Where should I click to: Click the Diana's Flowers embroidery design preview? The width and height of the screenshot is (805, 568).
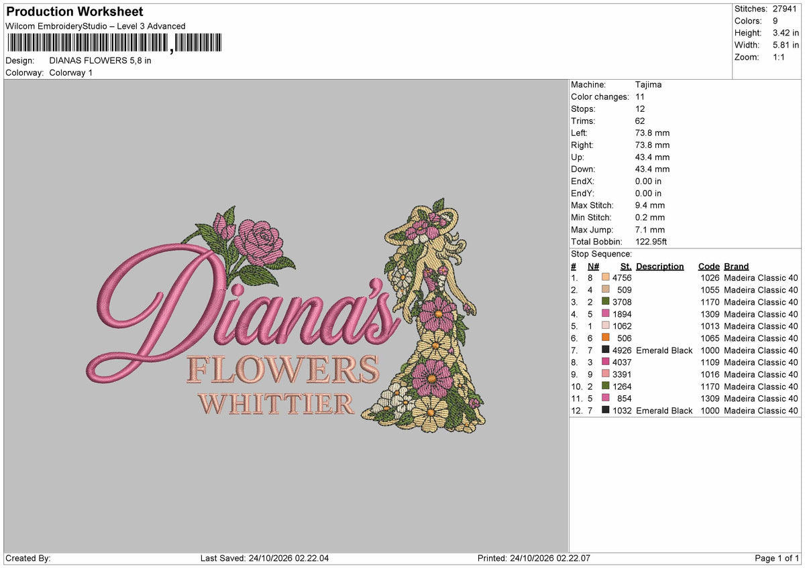point(286,315)
